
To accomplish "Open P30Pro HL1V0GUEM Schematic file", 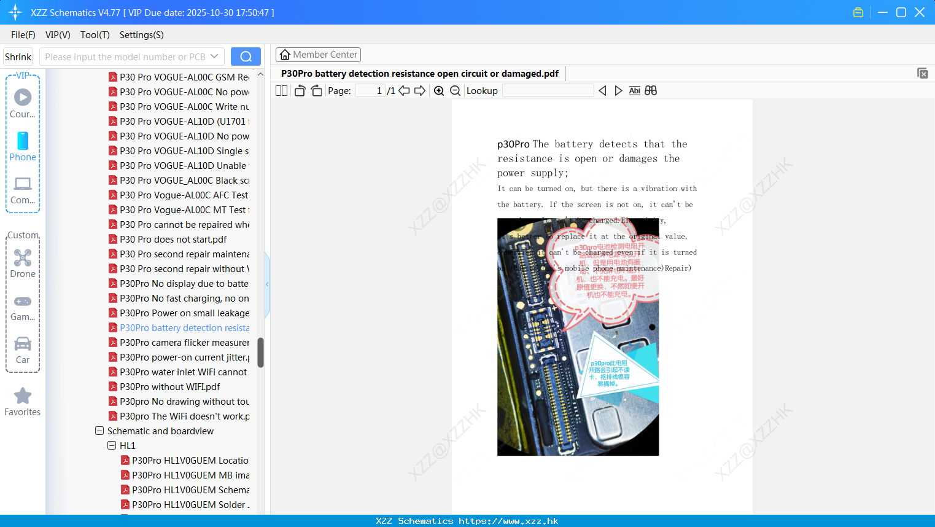I will 191,490.
